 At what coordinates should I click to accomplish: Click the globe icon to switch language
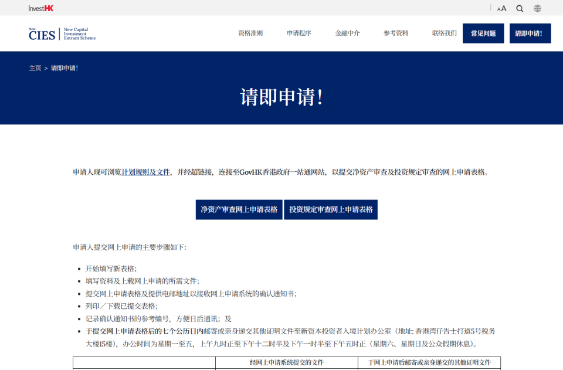pyautogui.click(x=537, y=8)
